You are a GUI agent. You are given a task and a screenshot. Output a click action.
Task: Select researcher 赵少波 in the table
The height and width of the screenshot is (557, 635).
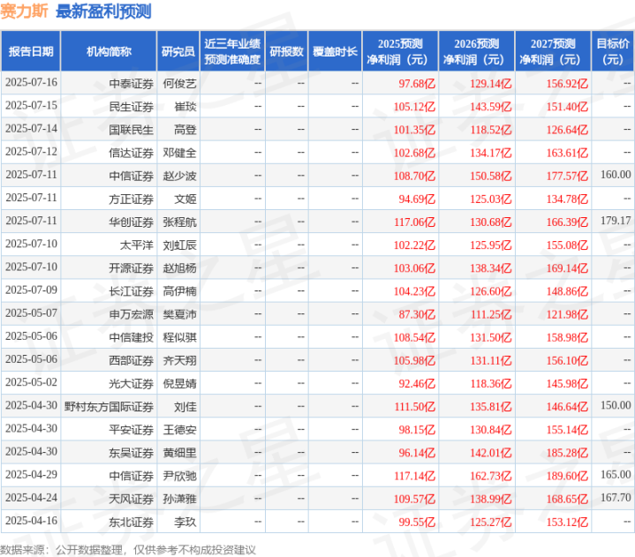(180, 176)
